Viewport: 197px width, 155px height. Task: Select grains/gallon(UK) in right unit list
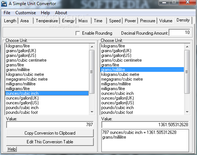pyautogui.click(x=142, y=51)
